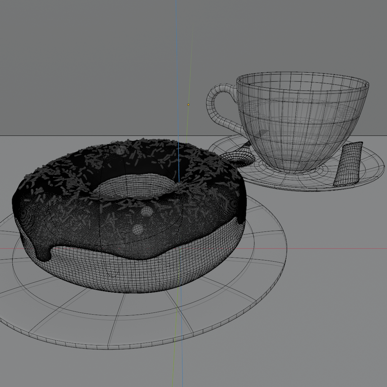
Task: Click the orange origin point dot
Action: click(188, 105)
